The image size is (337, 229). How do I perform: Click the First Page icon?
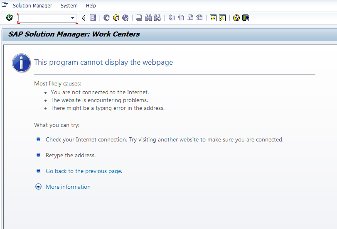point(172,18)
